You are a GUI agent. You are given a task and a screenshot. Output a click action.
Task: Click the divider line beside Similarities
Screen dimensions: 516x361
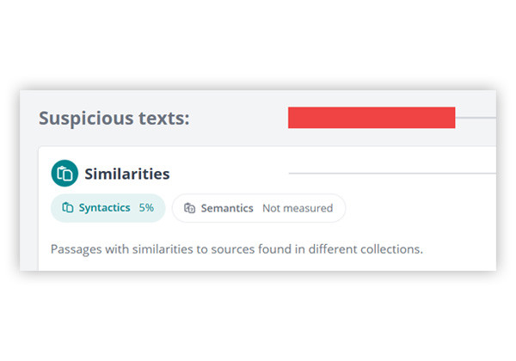[391, 173]
